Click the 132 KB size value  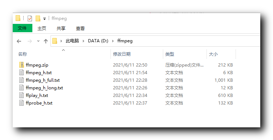pos(225,103)
